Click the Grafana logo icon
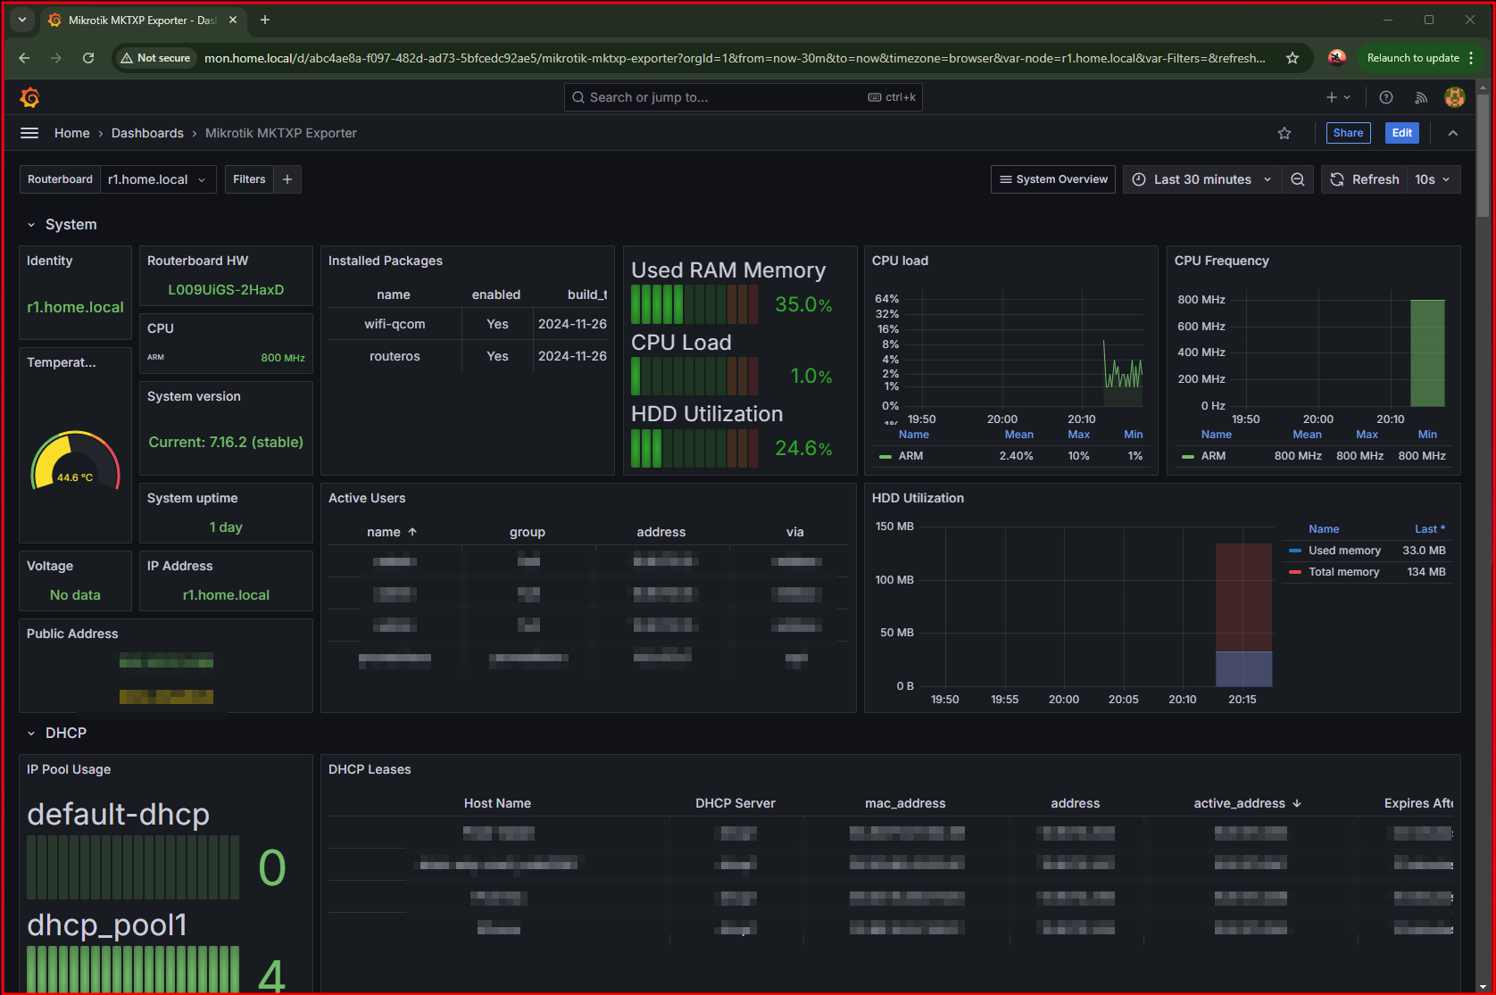This screenshot has width=1496, height=995. [29, 97]
